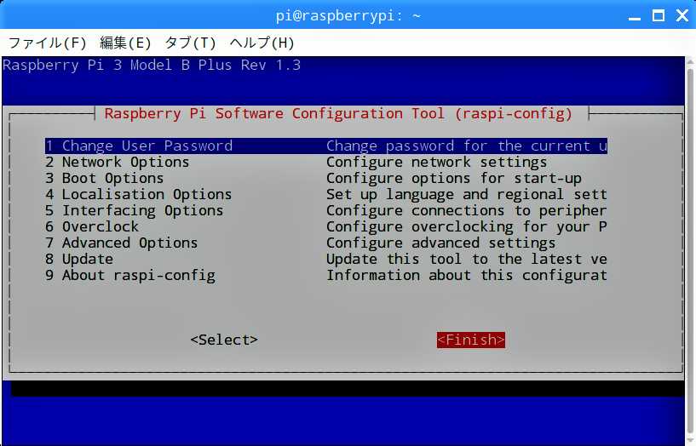
Task: Click 'Configure network settings' description
Action: click(436, 163)
